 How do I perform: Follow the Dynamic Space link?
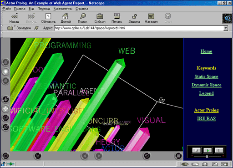[207, 85]
